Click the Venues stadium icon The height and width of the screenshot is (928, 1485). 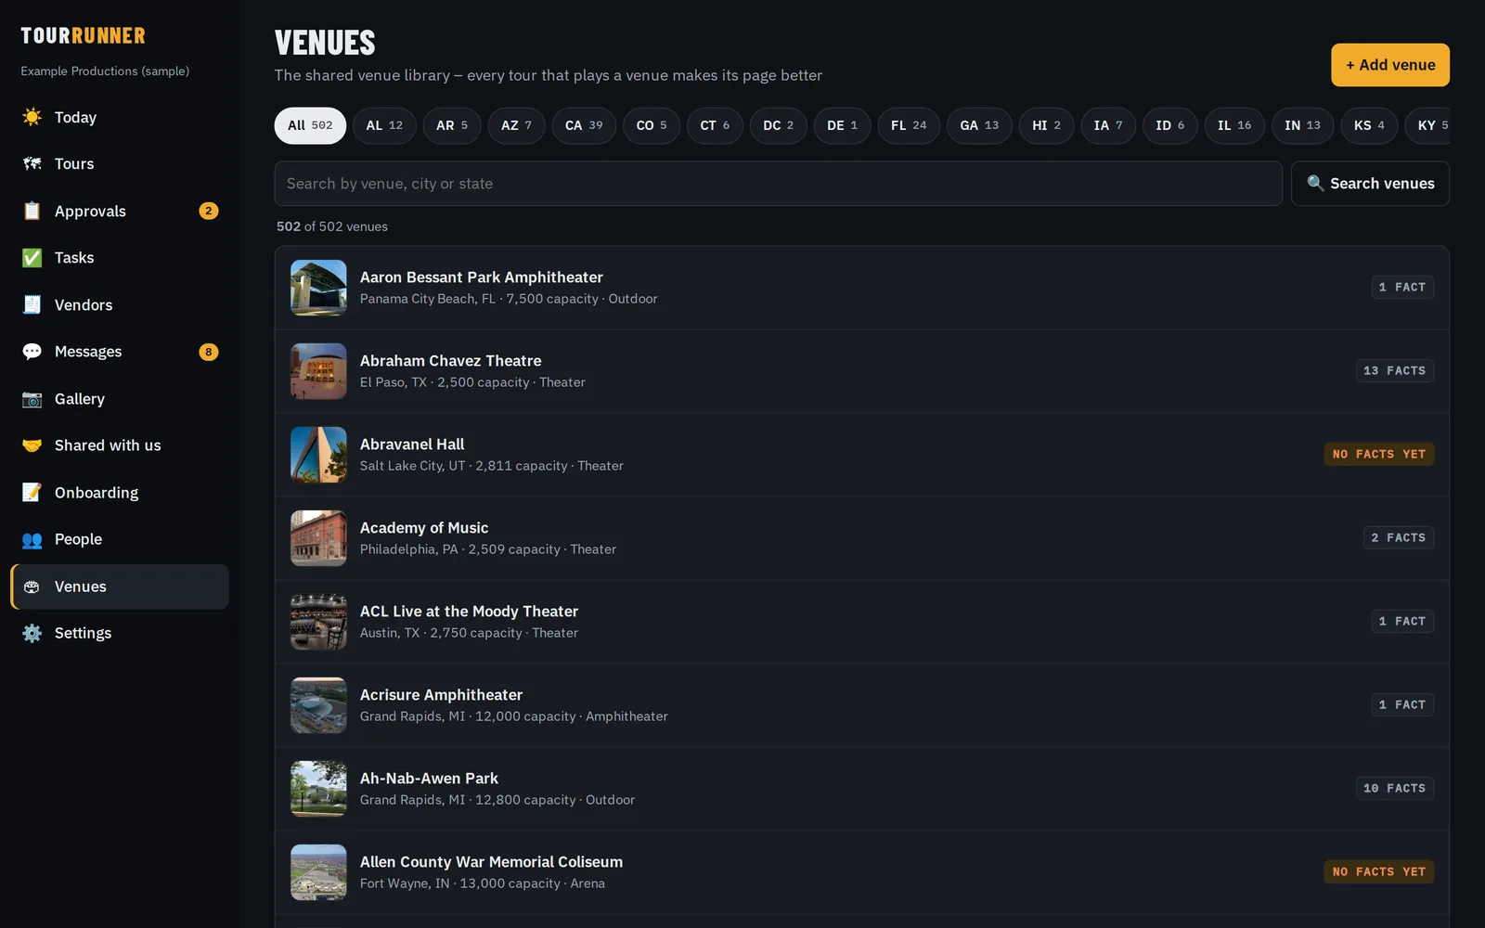pos(32,586)
